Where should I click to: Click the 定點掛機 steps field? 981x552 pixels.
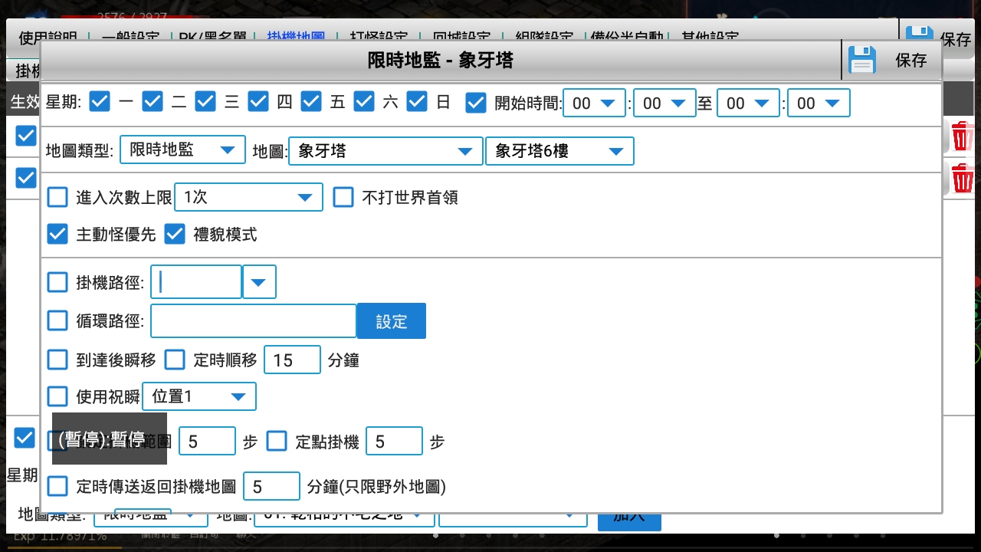[x=395, y=442]
